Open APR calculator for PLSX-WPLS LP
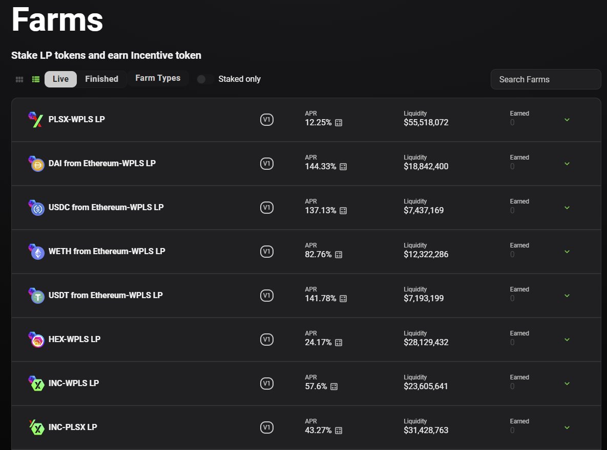Image resolution: width=607 pixels, height=450 pixels. (x=339, y=123)
